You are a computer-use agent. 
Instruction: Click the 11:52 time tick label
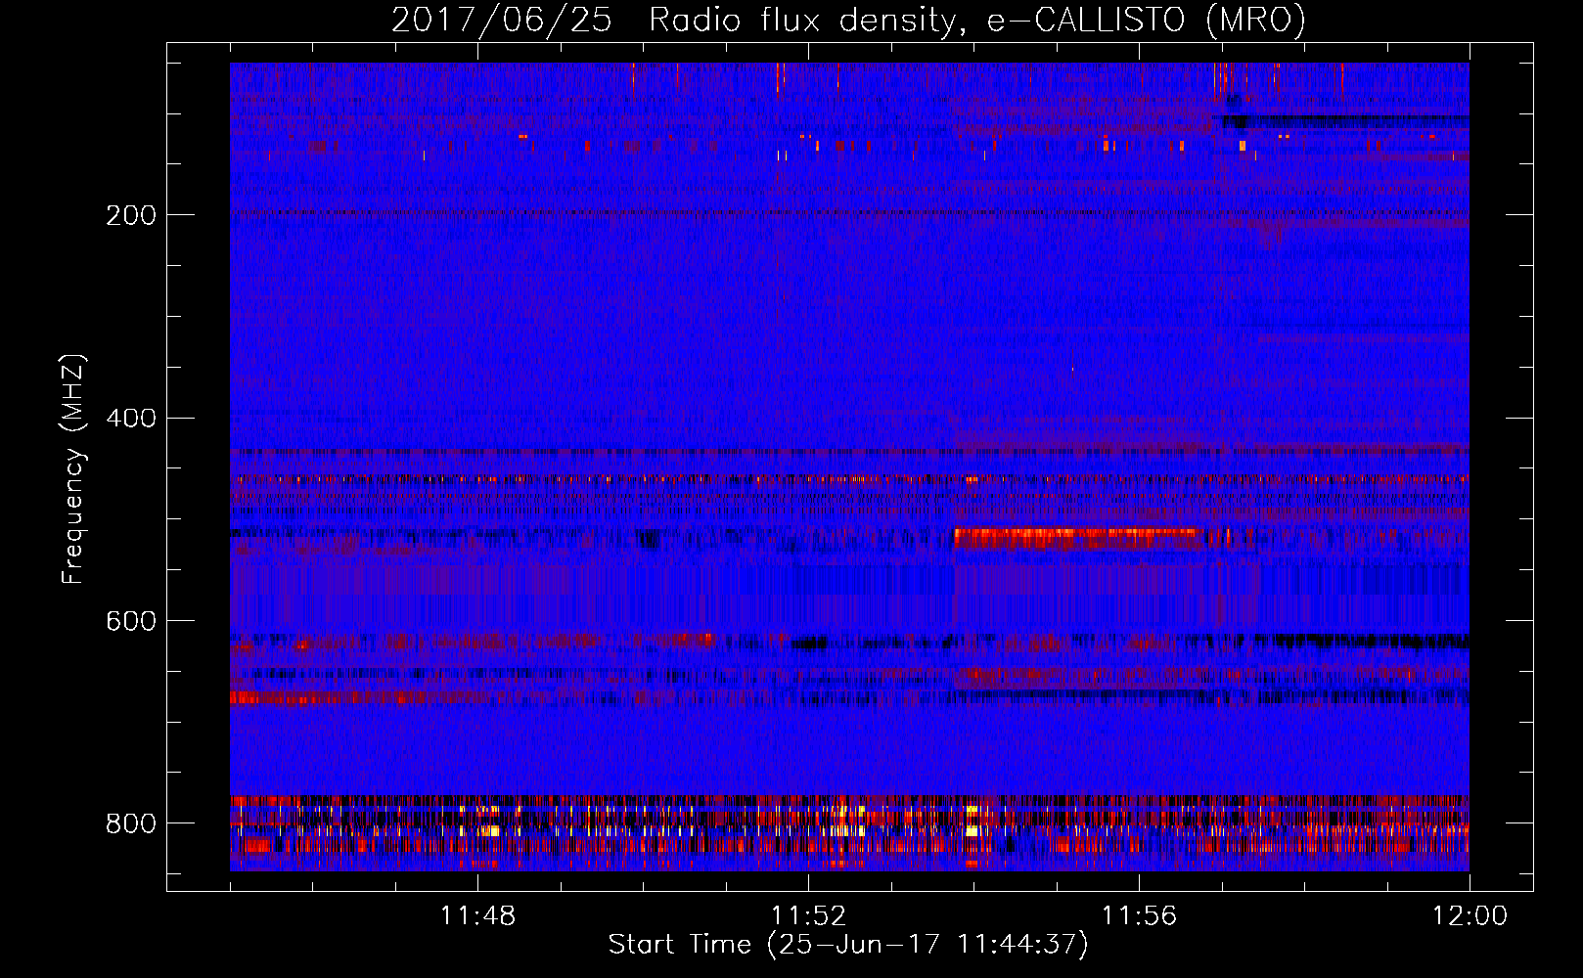coord(808,916)
